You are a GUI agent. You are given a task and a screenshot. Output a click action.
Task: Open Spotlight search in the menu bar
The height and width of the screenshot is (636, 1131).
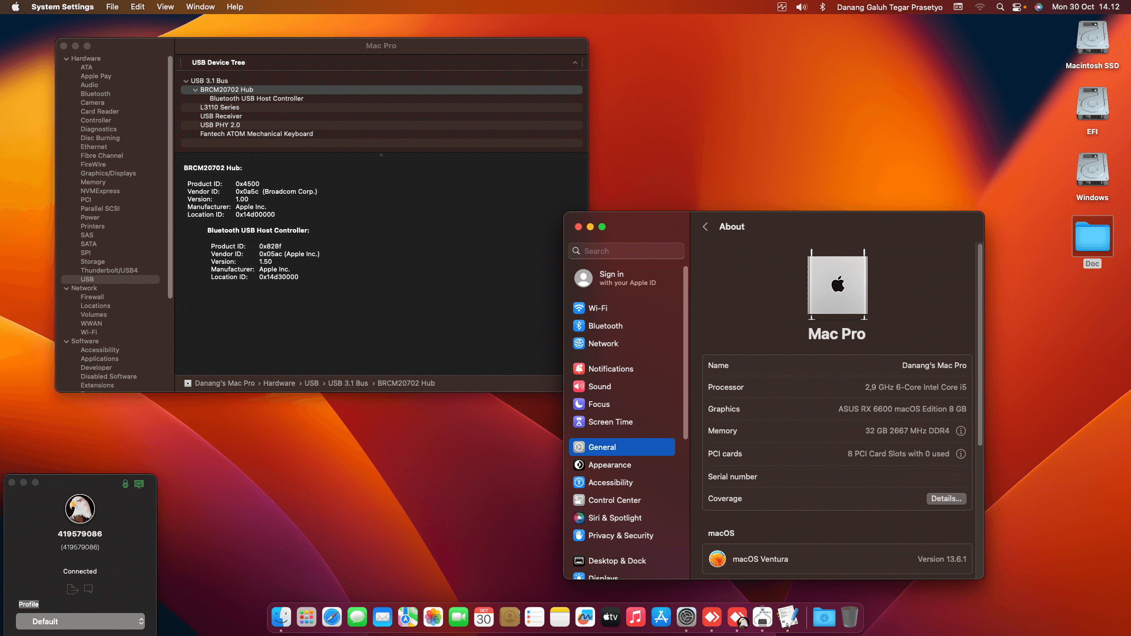(x=1000, y=7)
